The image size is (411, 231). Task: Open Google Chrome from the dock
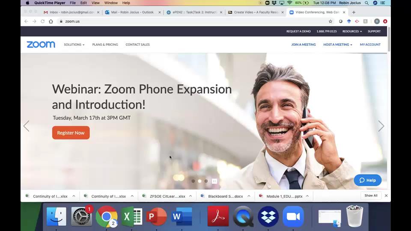point(106,216)
